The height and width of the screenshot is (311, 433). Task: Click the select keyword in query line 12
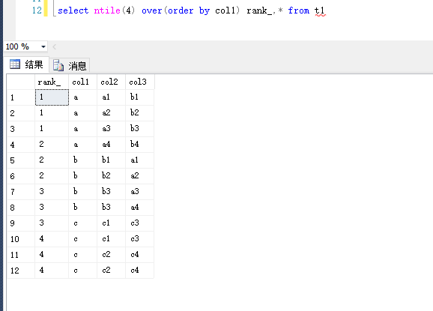(x=73, y=10)
